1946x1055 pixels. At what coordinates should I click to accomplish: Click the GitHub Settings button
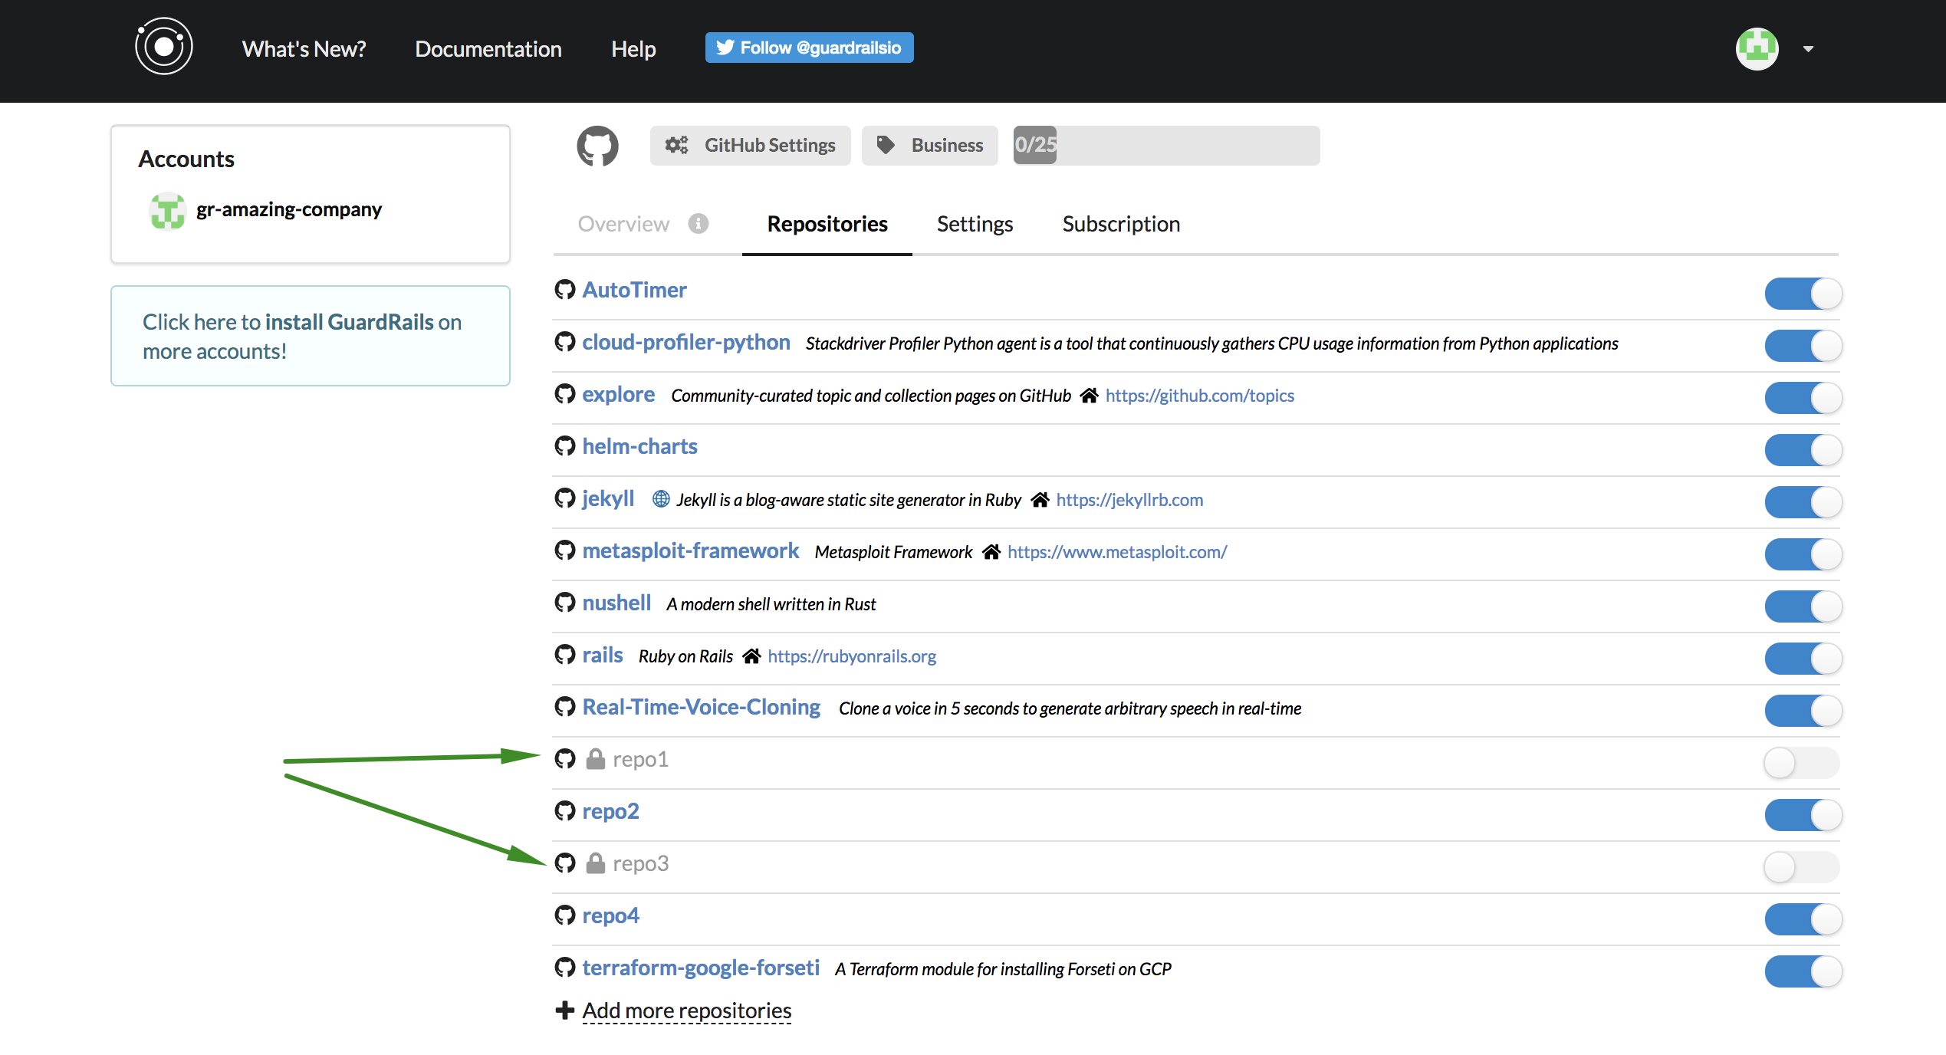750,146
